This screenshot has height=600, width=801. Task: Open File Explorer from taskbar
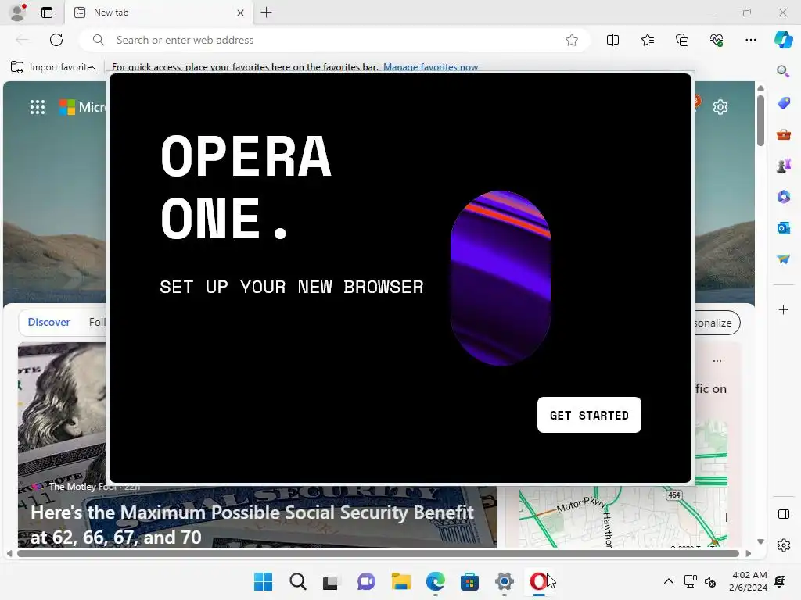click(x=401, y=581)
